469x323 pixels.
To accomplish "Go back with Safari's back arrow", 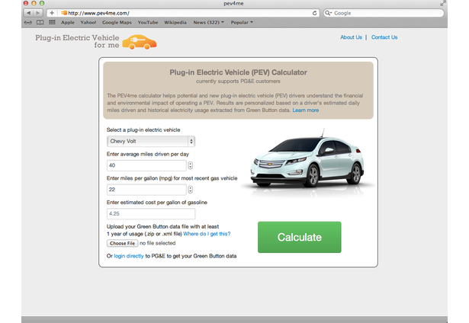I will 28,13.
